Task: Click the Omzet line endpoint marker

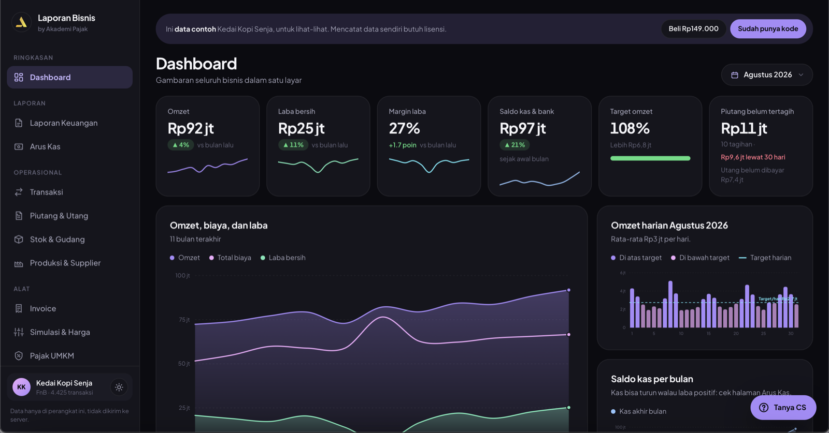Action: tap(568, 290)
